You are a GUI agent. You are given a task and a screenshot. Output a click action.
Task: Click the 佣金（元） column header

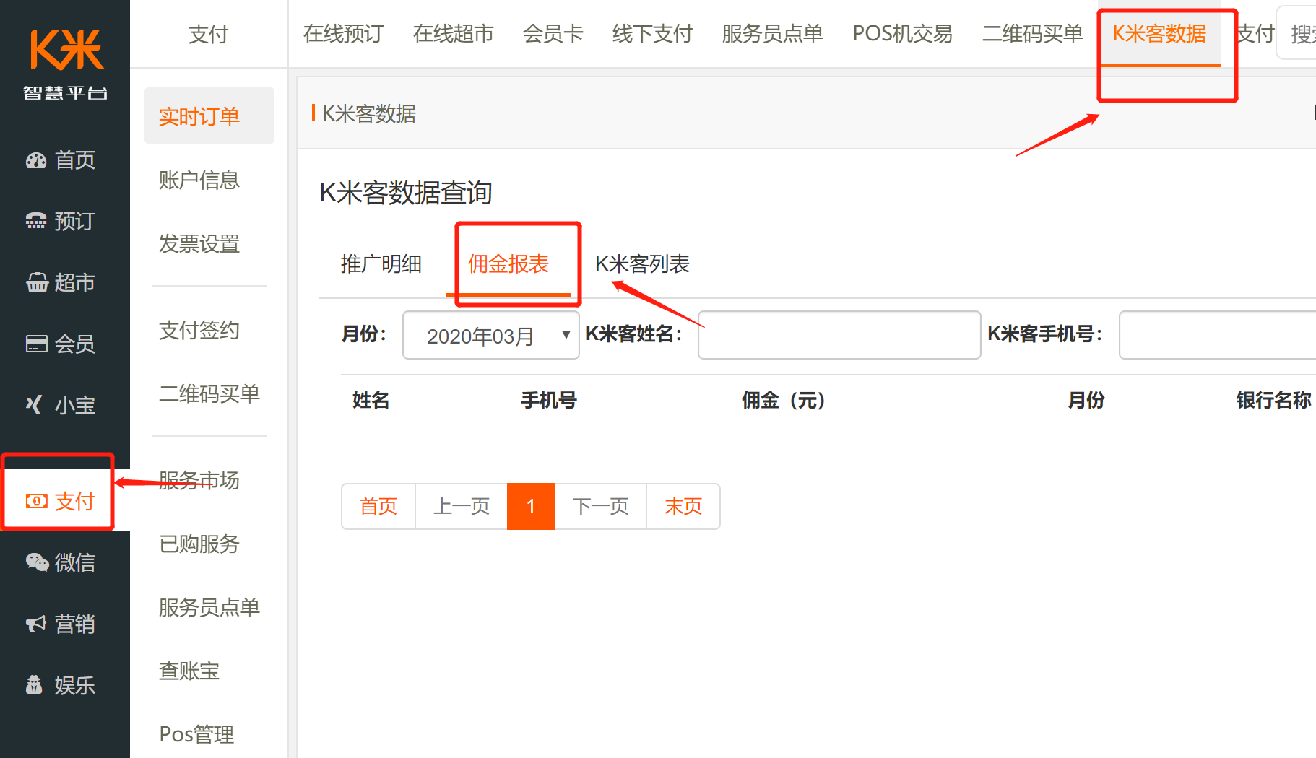click(783, 400)
